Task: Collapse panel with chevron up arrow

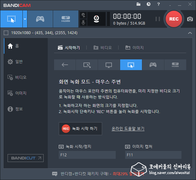Action: (x=190, y=33)
